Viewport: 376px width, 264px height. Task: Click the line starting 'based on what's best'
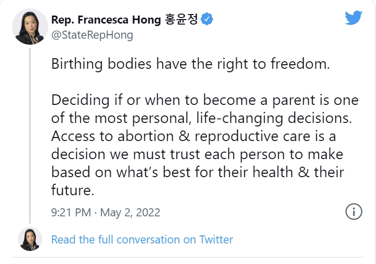198,172
